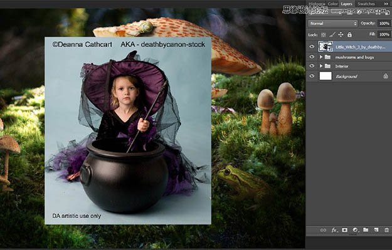Viewport: 392px width, 250px height.
Task: Switch to the Color tab
Action: [333, 4]
